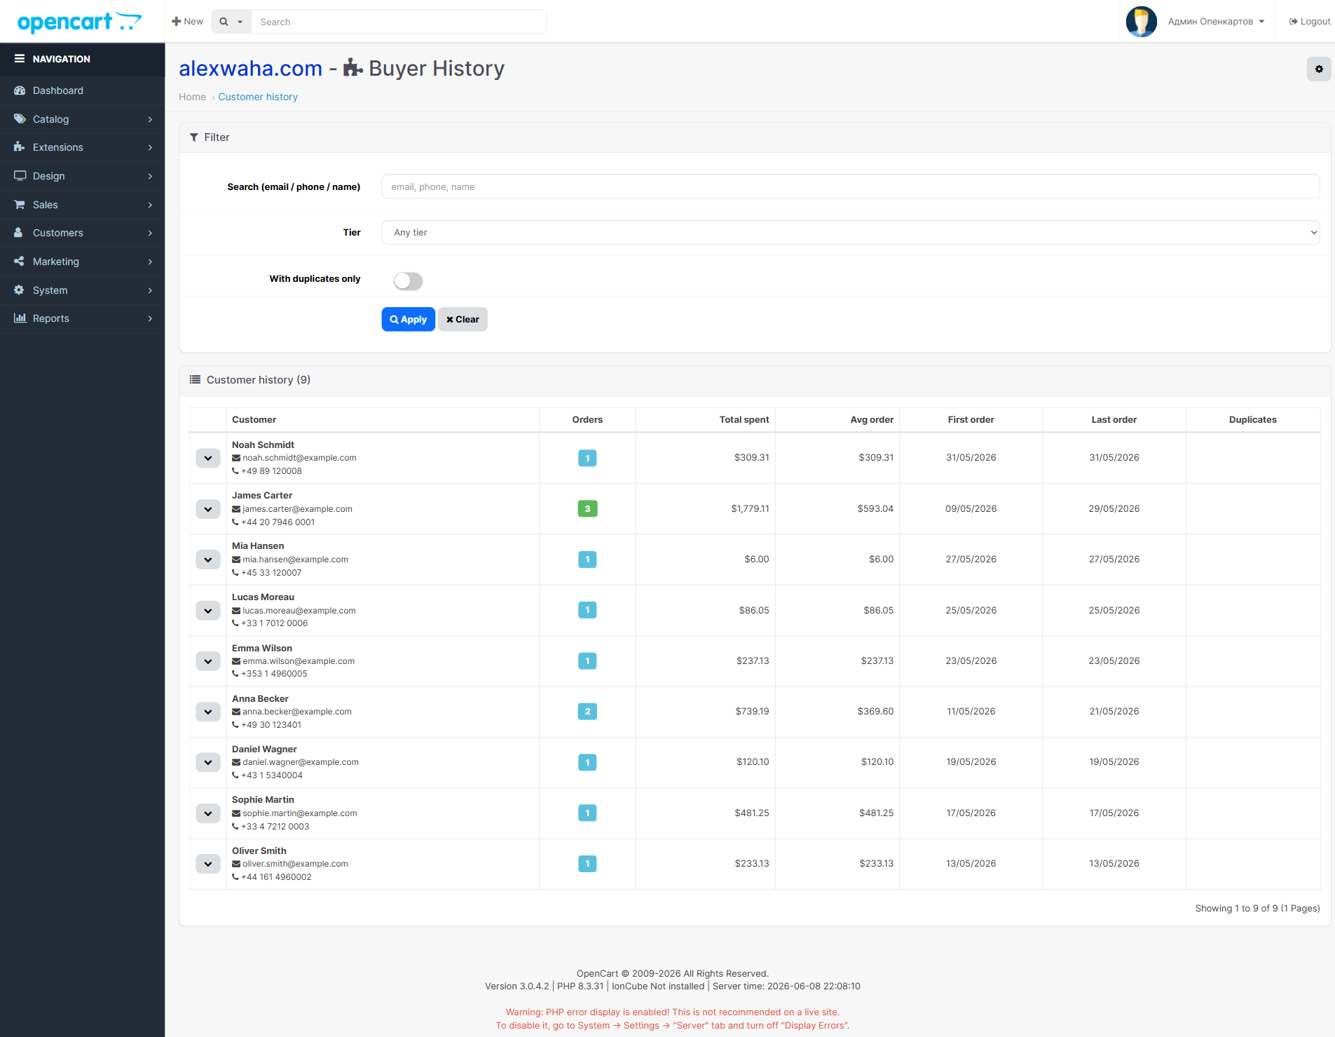Focus the email, phone, name filter field
This screenshot has height=1037, width=1335.
click(850, 187)
